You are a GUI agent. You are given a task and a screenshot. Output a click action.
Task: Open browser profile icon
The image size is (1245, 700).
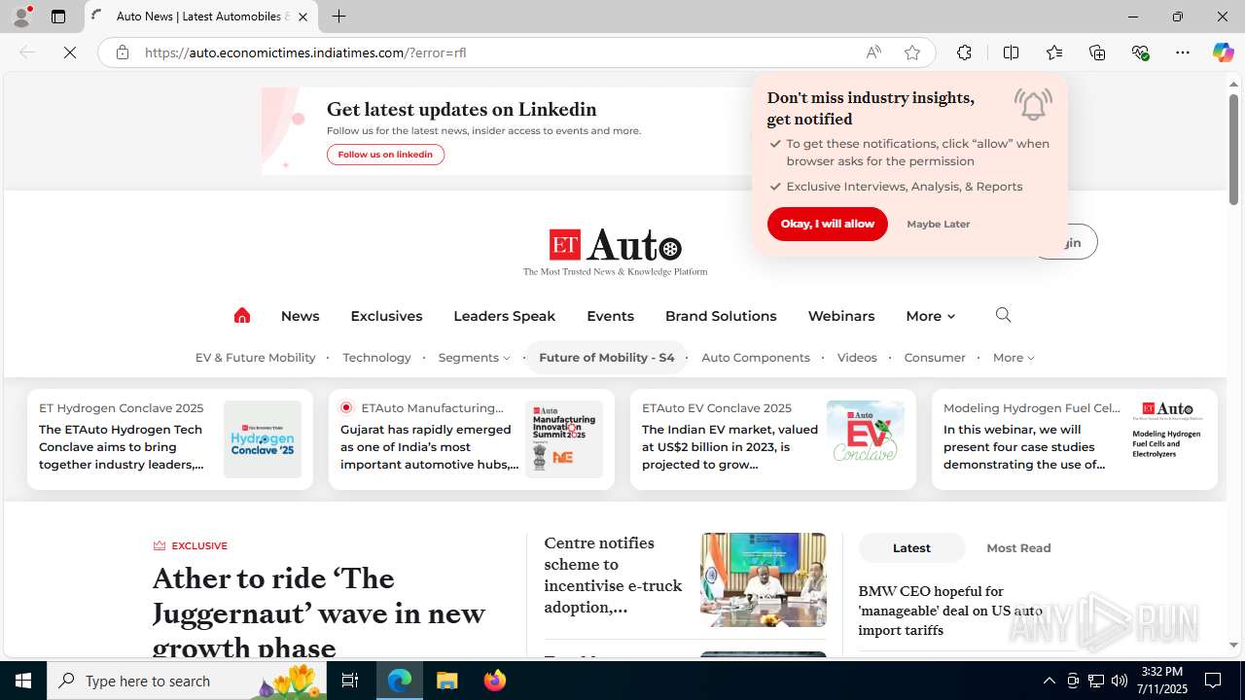21,17
